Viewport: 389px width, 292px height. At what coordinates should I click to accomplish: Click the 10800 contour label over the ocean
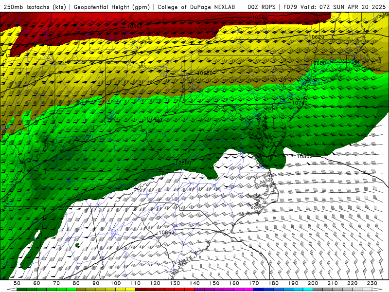pyautogui.click(x=305, y=156)
